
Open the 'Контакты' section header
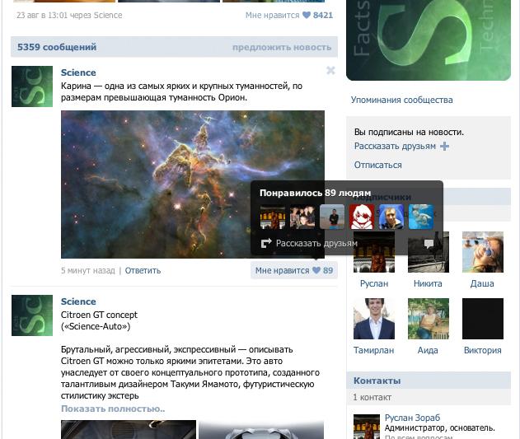pyautogui.click(x=429, y=381)
